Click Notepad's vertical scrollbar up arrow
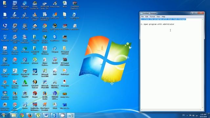 [202, 20]
